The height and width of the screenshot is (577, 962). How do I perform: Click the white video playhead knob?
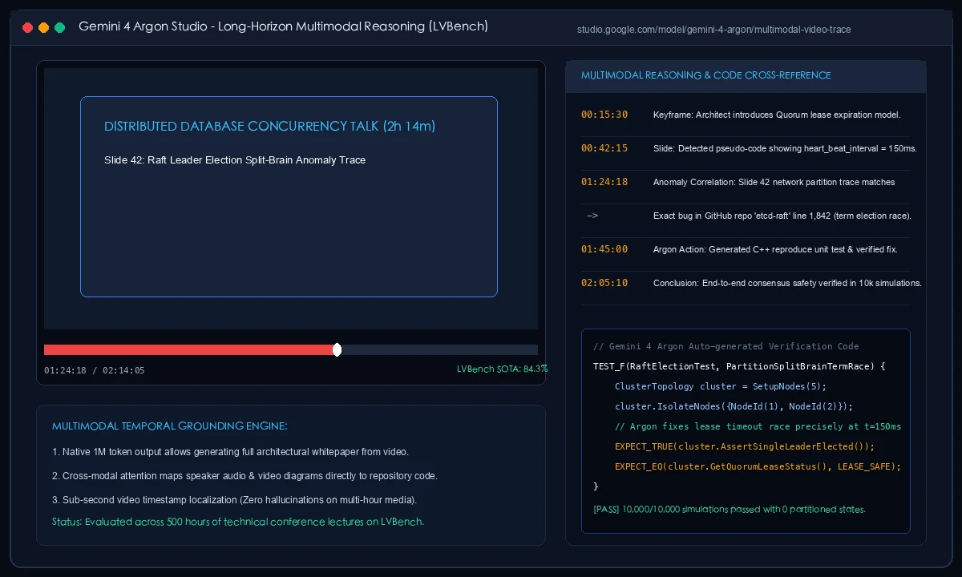click(x=337, y=349)
